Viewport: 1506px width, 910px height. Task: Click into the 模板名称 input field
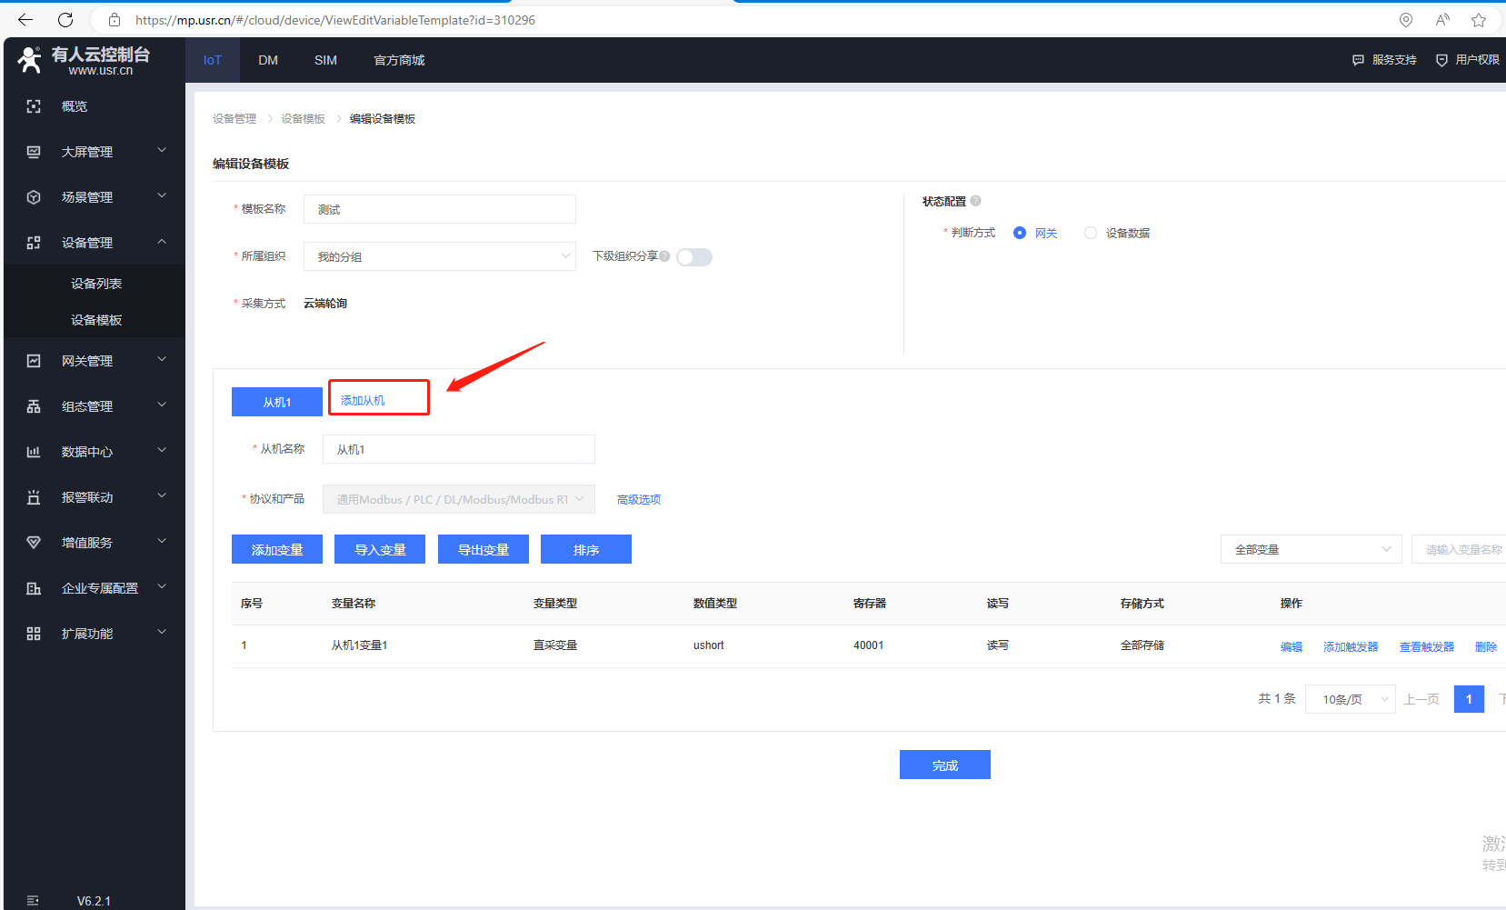click(440, 209)
